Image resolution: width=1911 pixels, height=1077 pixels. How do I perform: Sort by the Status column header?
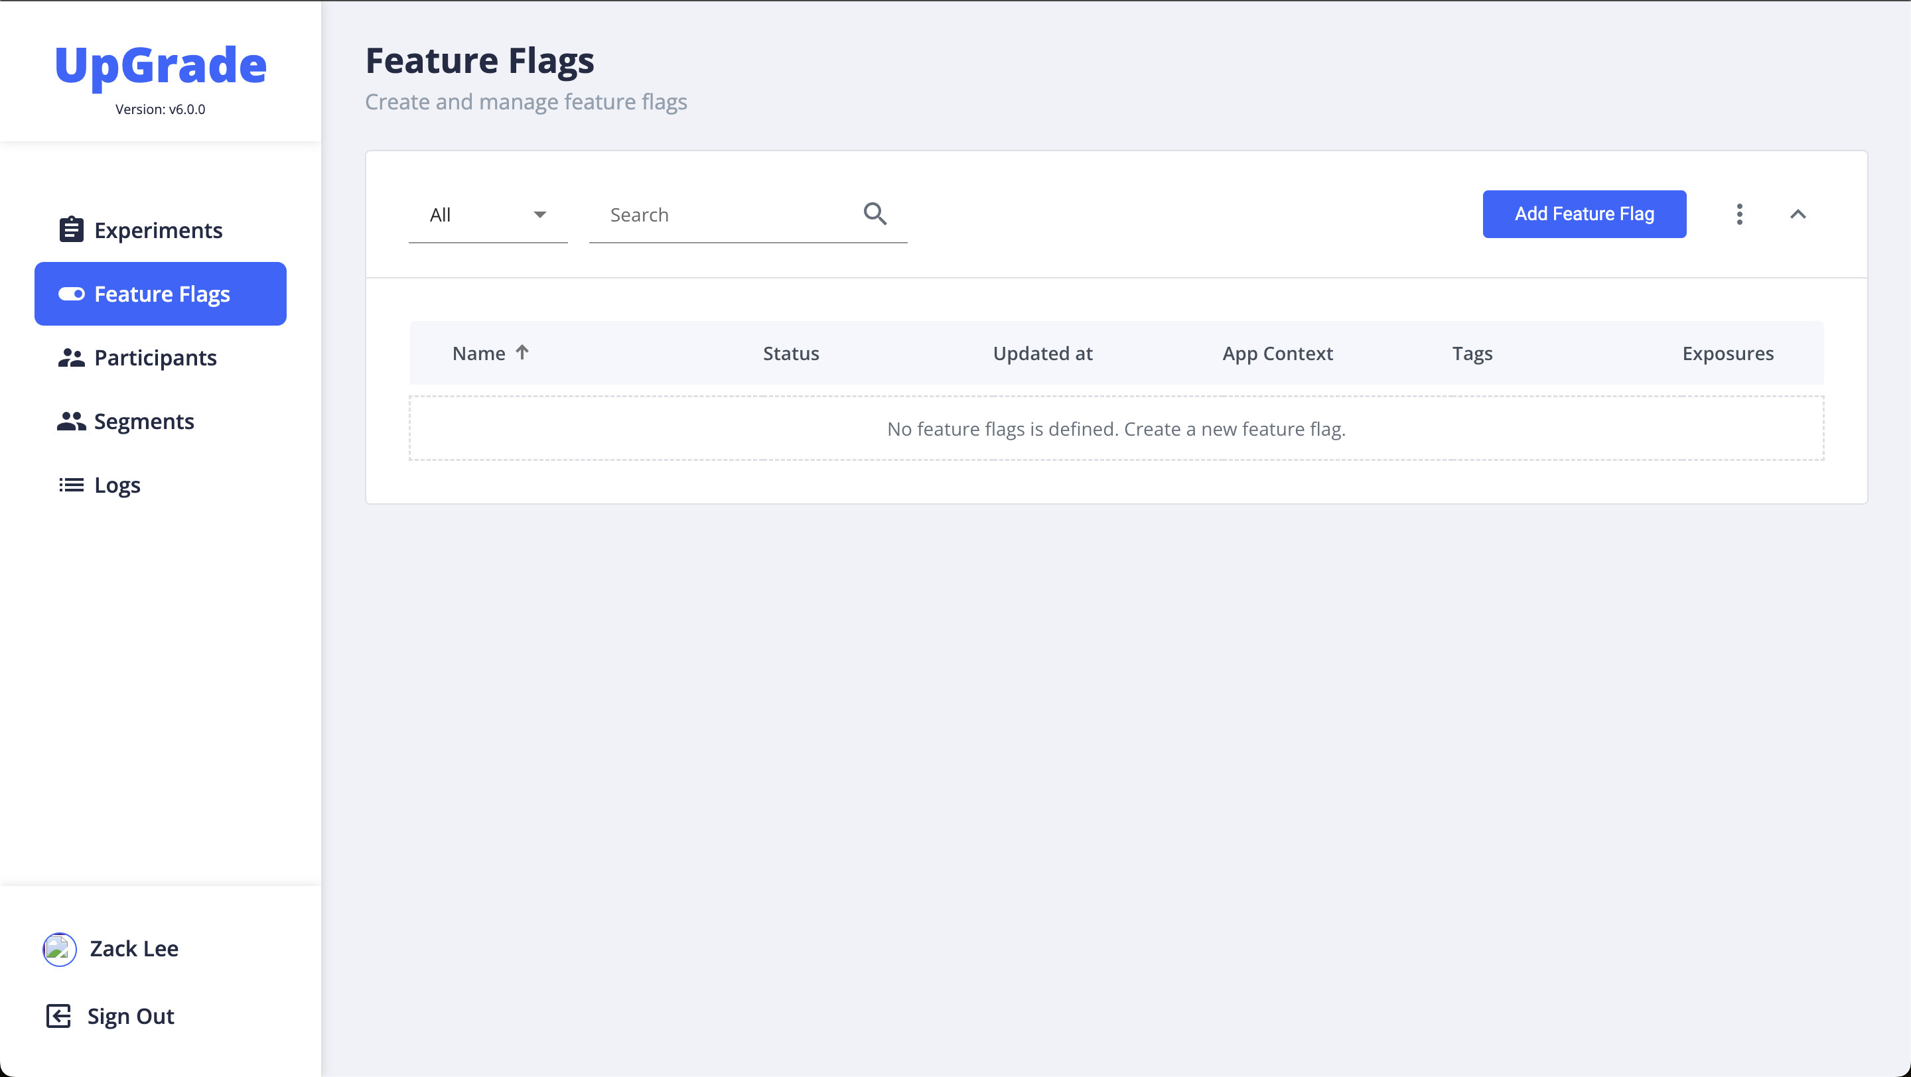tap(791, 353)
